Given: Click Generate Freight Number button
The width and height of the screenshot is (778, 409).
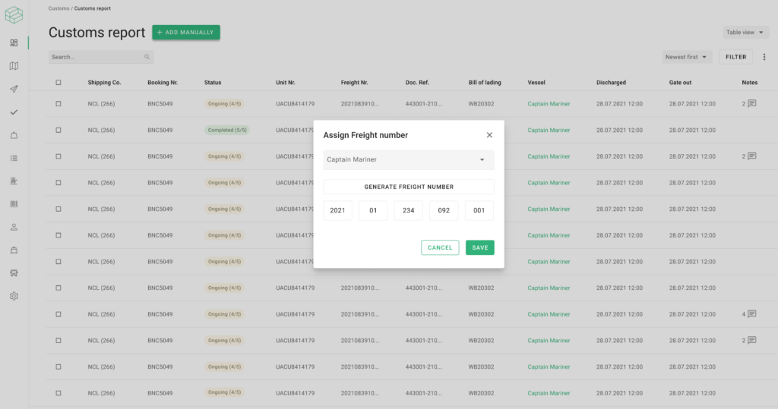Looking at the screenshot, I should [409, 187].
